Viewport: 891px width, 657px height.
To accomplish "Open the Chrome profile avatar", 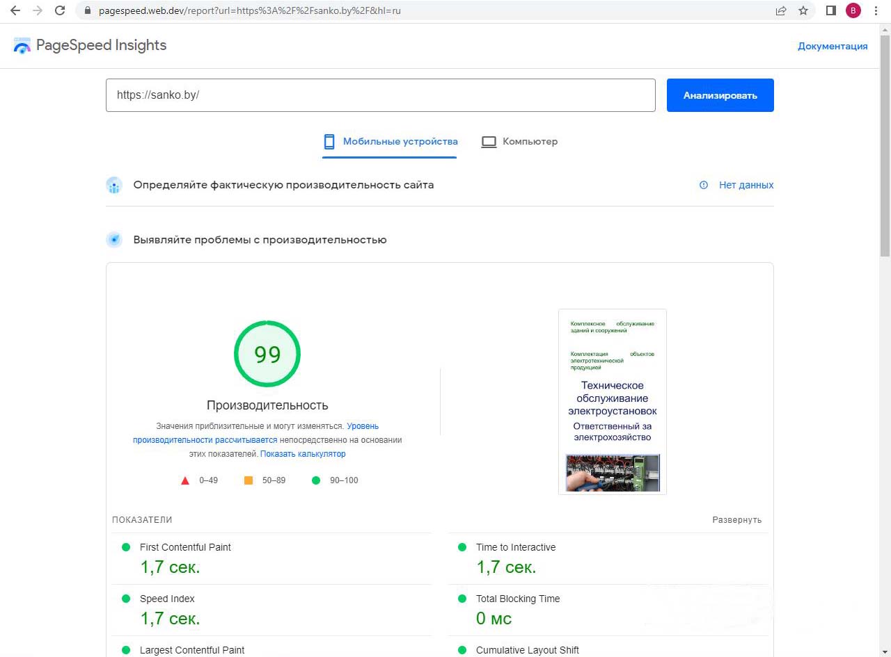I will 853,10.
